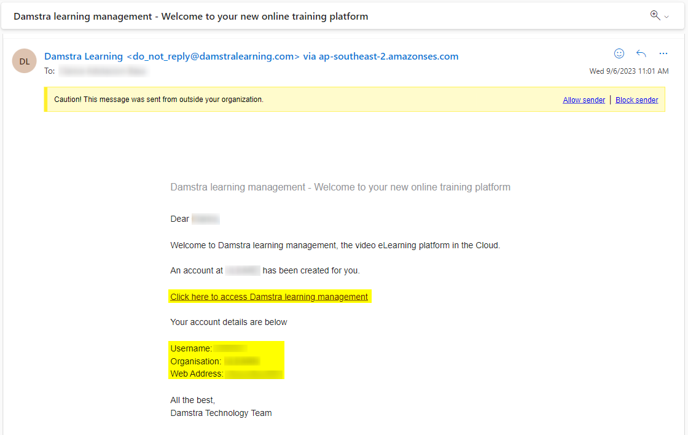Click the highlighted account details block

[x=226, y=361]
